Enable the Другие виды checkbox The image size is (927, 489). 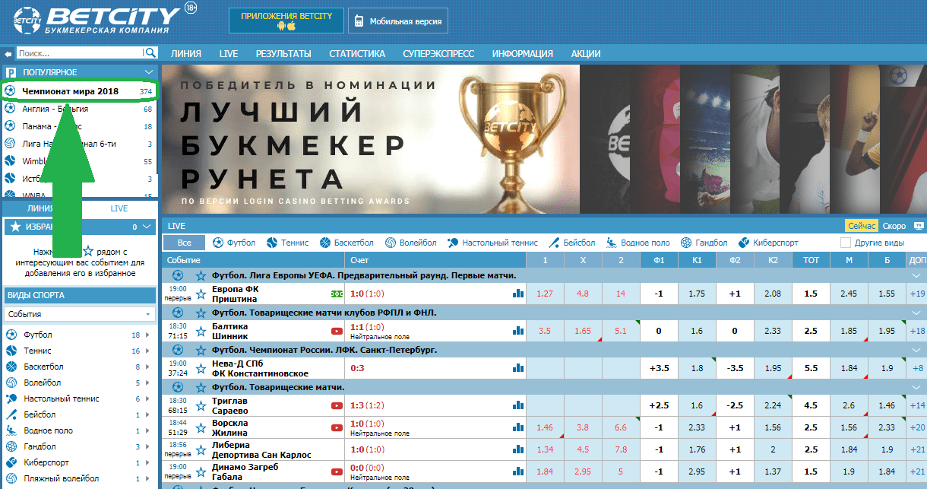coord(846,243)
